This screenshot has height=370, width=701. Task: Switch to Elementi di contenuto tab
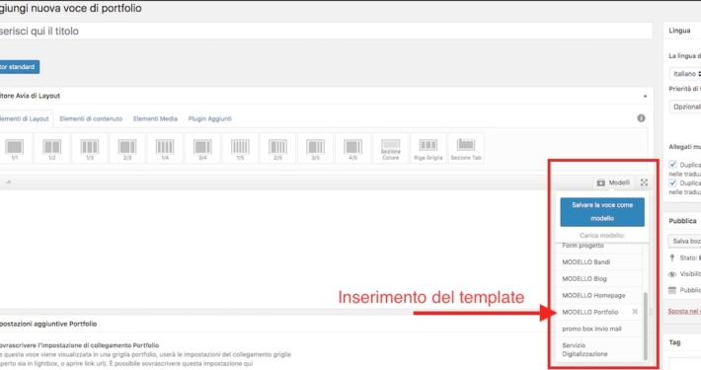click(x=91, y=118)
